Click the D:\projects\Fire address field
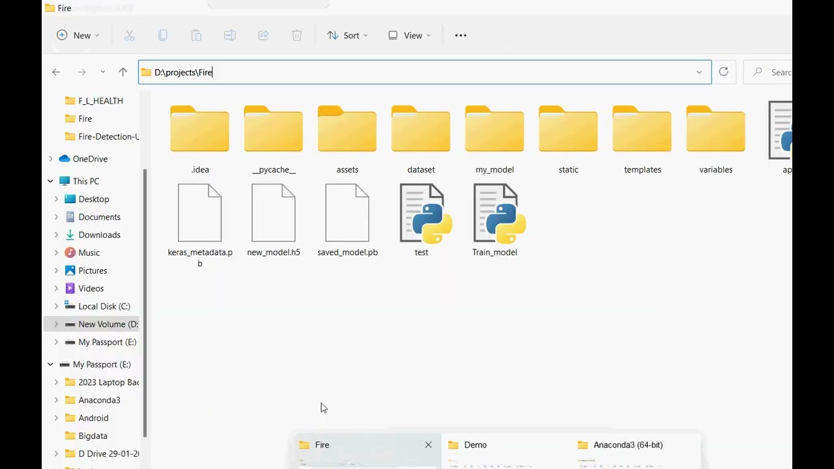Screen dimensions: 834x469 [424, 72]
